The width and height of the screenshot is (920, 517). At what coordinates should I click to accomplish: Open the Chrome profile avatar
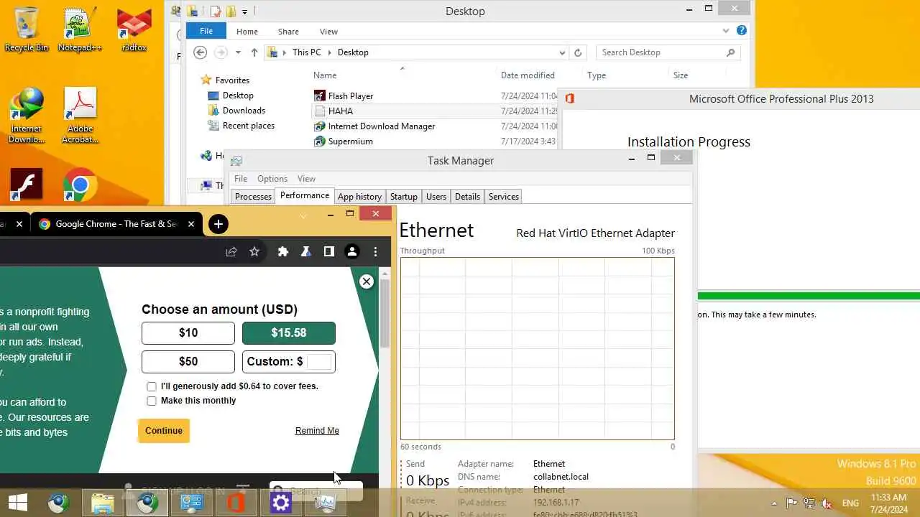pyautogui.click(x=352, y=251)
